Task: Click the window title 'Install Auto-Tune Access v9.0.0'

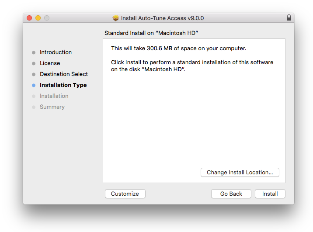Action: 162,18
